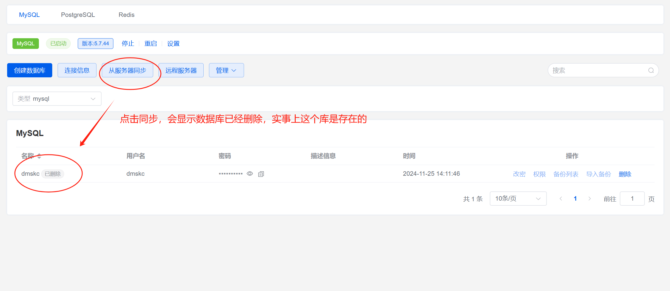
Task: Click 重启 to restart MySQL
Action: click(x=151, y=44)
